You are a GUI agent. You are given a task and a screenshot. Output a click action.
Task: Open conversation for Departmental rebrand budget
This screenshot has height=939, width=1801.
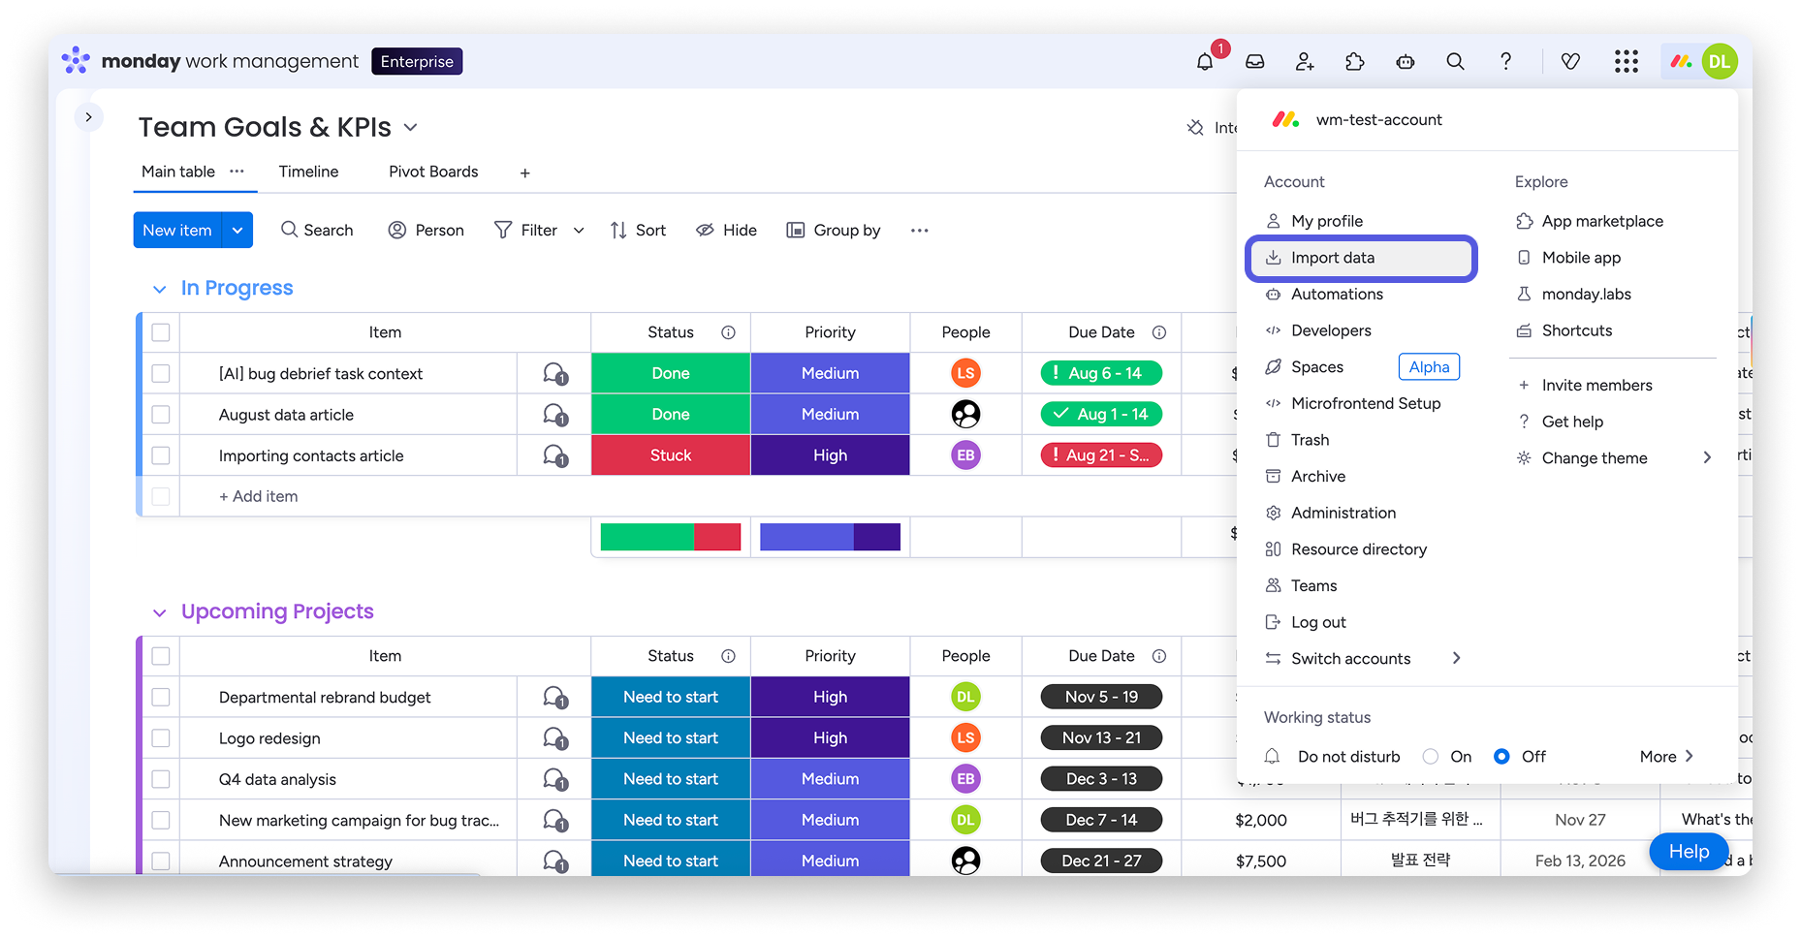555,698
